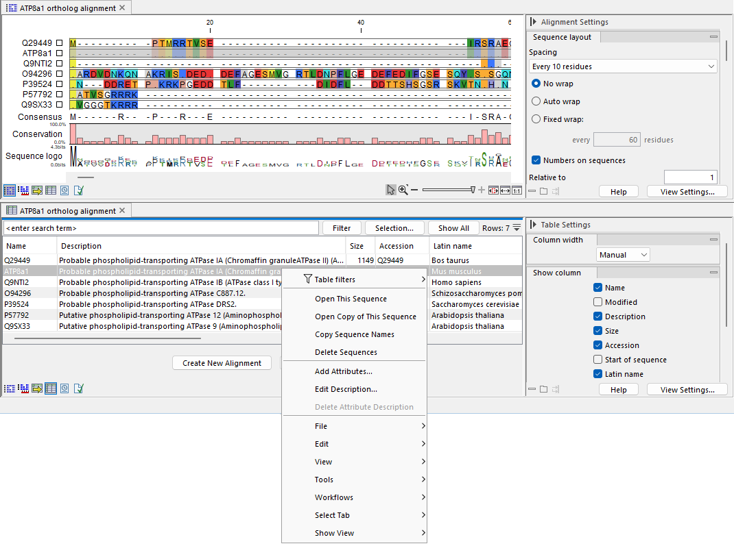734x546 pixels.
Task: Check the Q29449 sequence checkbox in alignment
Action: 60,42
